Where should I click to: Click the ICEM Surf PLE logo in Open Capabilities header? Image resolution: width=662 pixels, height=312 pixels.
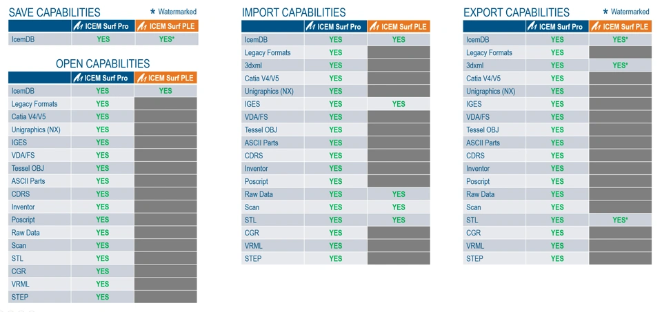click(x=142, y=78)
